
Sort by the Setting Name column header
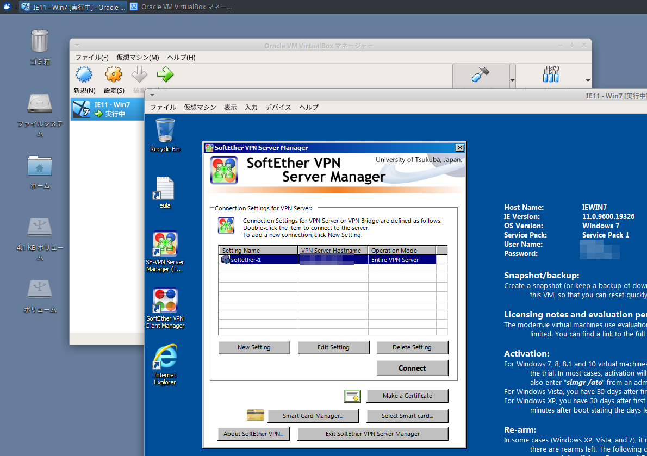click(258, 250)
